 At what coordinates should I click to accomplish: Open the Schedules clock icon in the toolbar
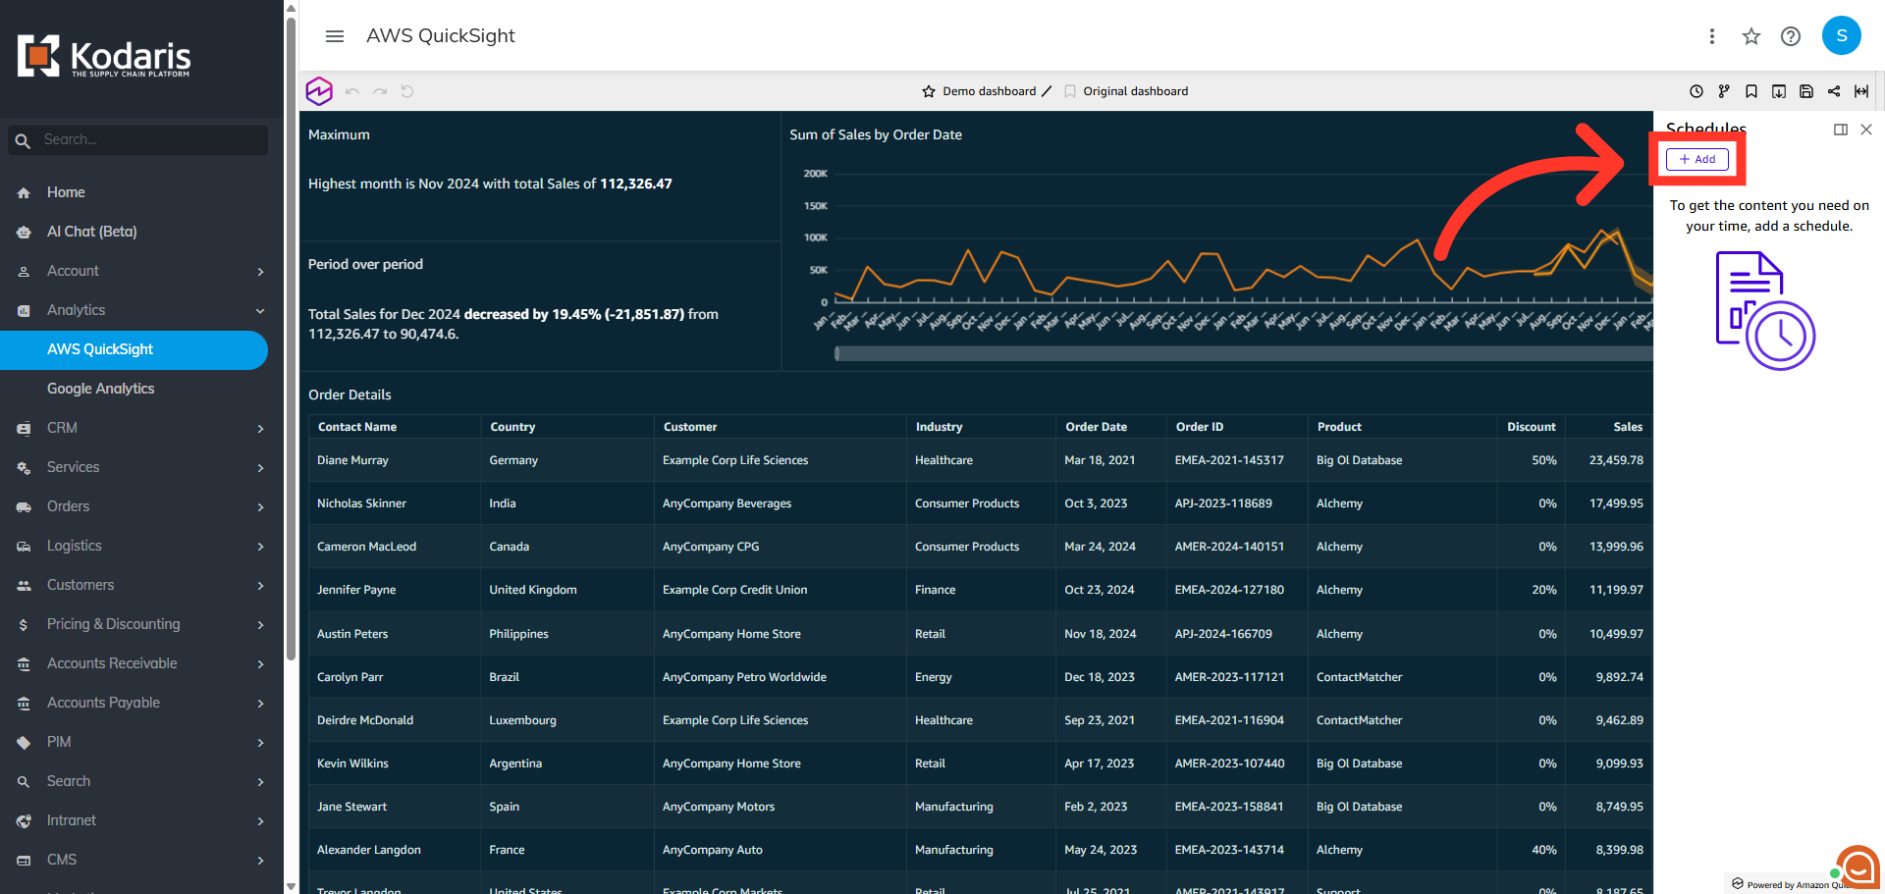pos(1696,91)
